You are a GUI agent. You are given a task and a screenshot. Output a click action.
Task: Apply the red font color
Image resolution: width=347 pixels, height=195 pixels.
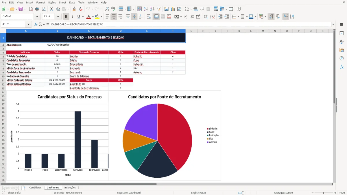coord(89,17)
